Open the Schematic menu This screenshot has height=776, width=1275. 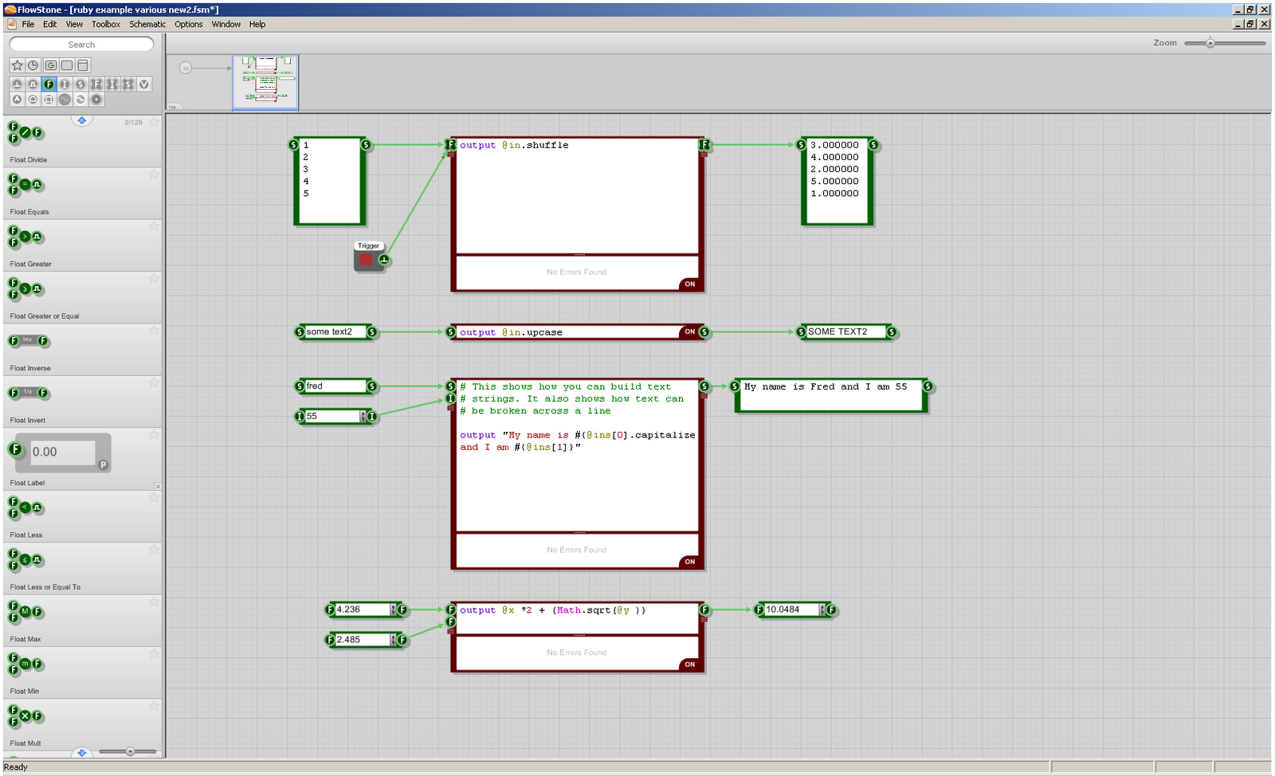click(147, 24)
